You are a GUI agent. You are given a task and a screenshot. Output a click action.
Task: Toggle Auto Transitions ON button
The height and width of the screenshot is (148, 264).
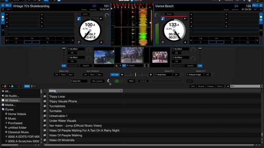pyautogui.click(x=85, y=74)
